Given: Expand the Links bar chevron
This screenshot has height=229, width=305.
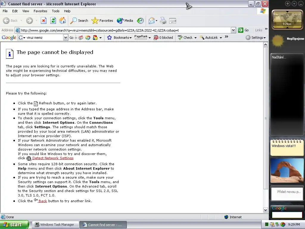Looking at the screenshot, I should [266, 29].
